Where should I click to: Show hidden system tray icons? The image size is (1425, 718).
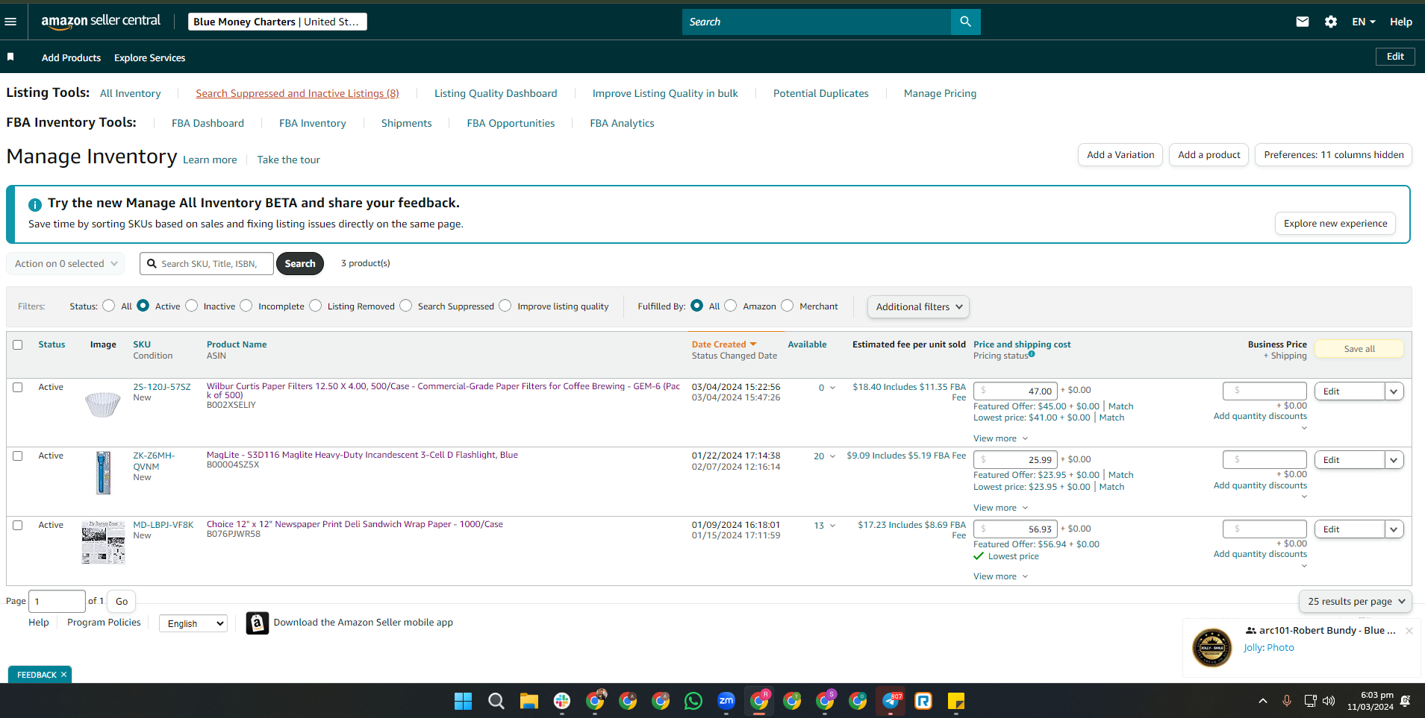(1262, 701)
